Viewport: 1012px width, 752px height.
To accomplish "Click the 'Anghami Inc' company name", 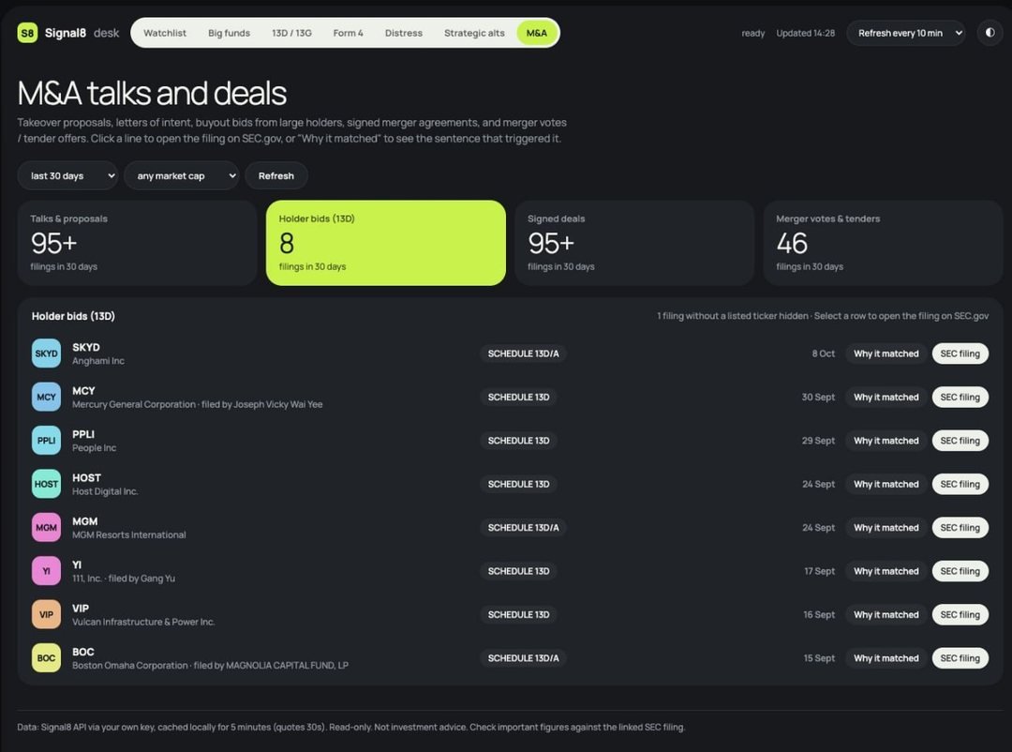I will coord(98,361).
